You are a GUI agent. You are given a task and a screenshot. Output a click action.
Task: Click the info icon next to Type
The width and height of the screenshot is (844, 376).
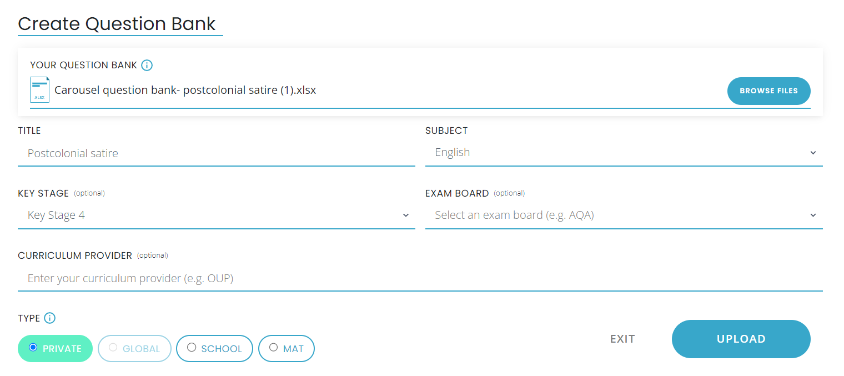(50, 318)
